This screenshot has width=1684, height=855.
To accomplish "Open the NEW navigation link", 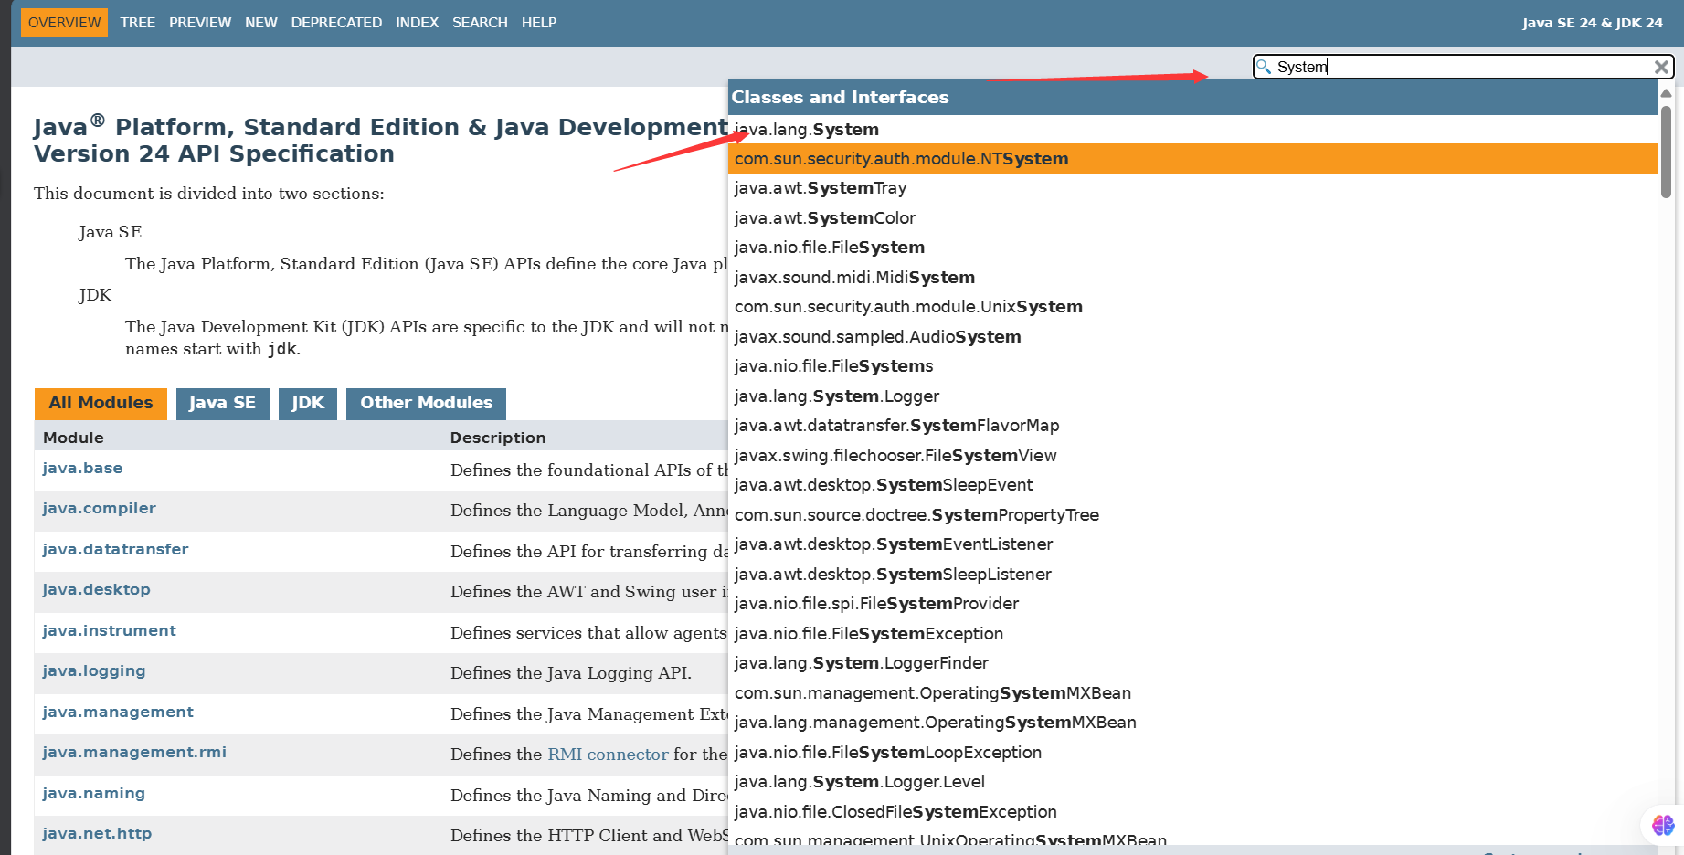I will click(261, 23).
